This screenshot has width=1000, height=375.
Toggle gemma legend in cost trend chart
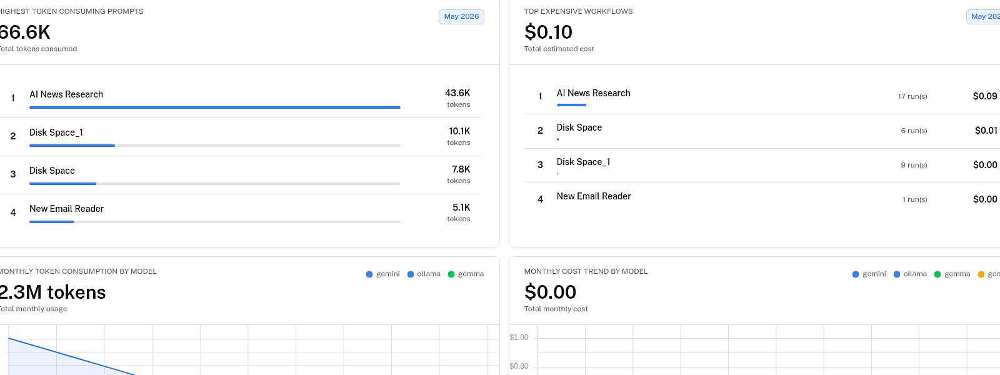(952, 274)
